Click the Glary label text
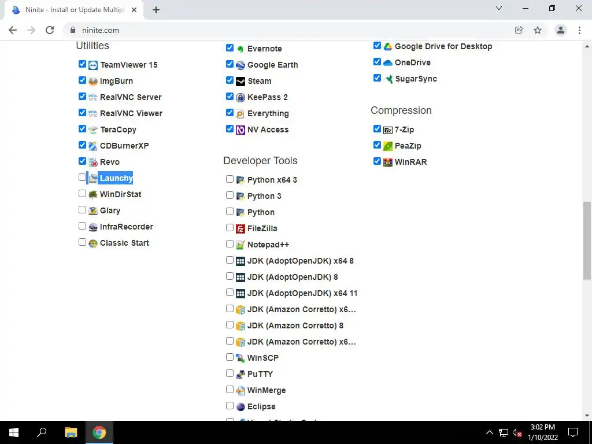 [110, 210]
